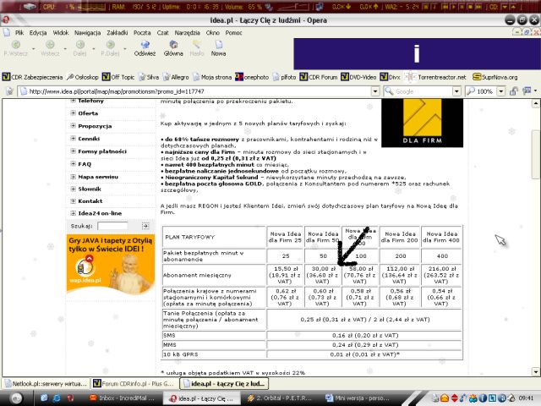Open the Zakładki menu
Screen dimensions: 541x406
pos(117,33)
